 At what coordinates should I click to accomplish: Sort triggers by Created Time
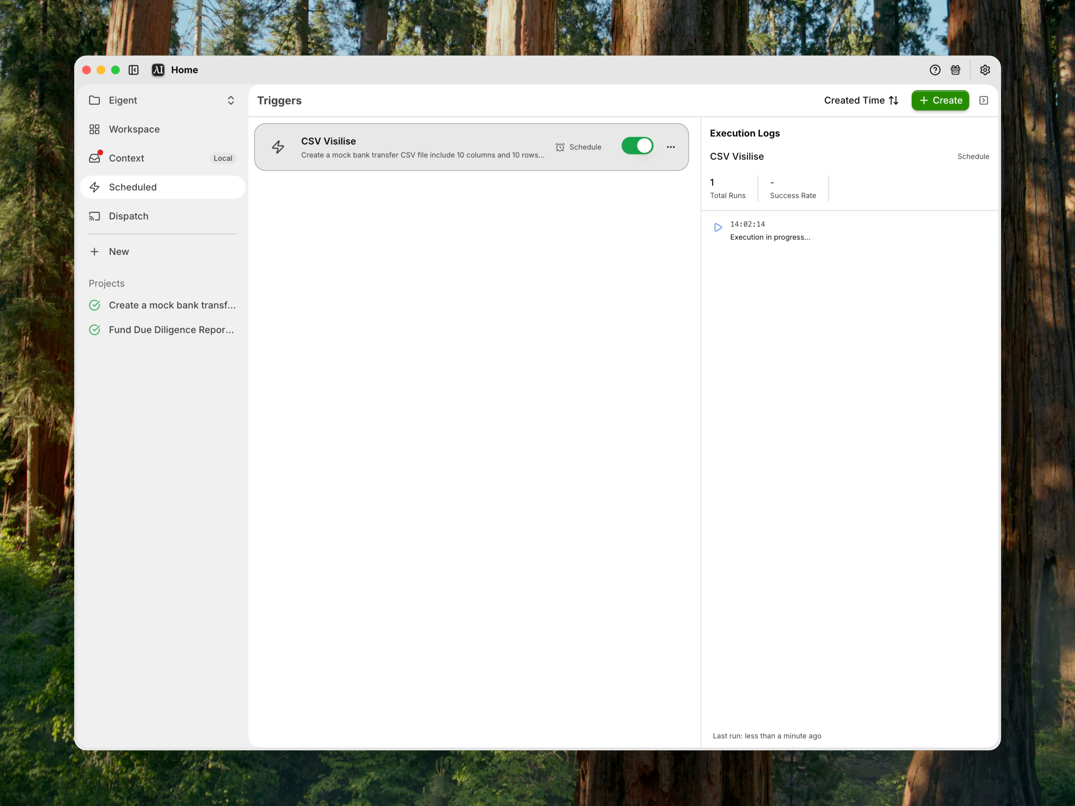861,100
